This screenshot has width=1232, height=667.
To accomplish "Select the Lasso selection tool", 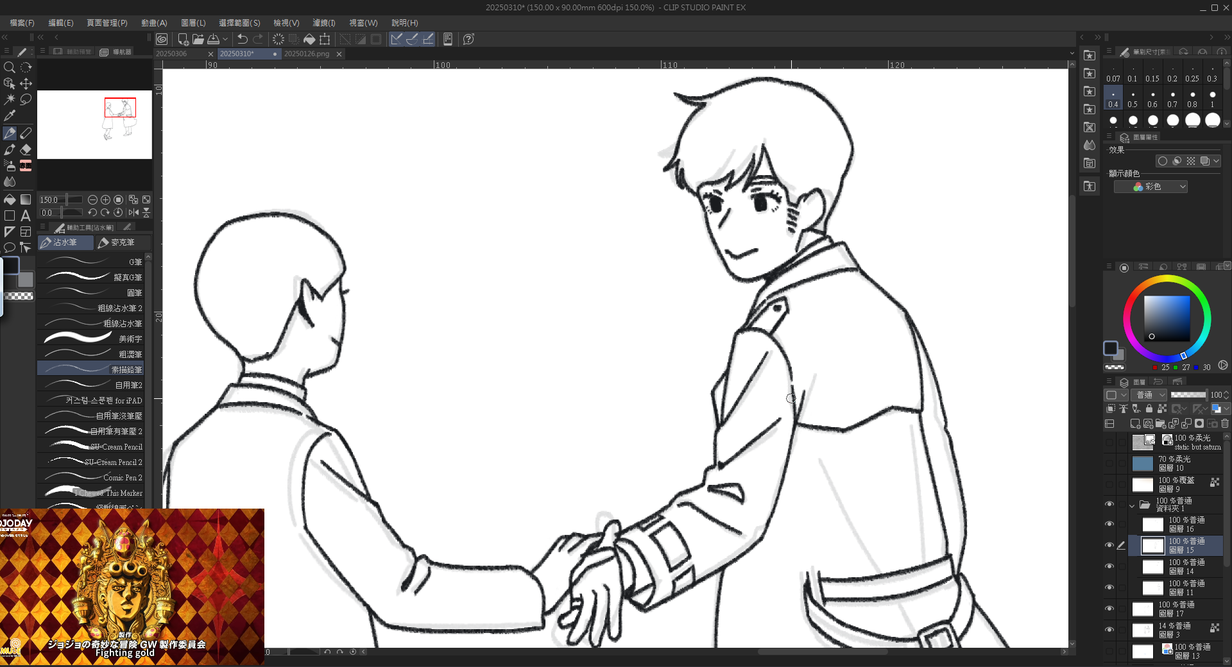I will (26, 99).
